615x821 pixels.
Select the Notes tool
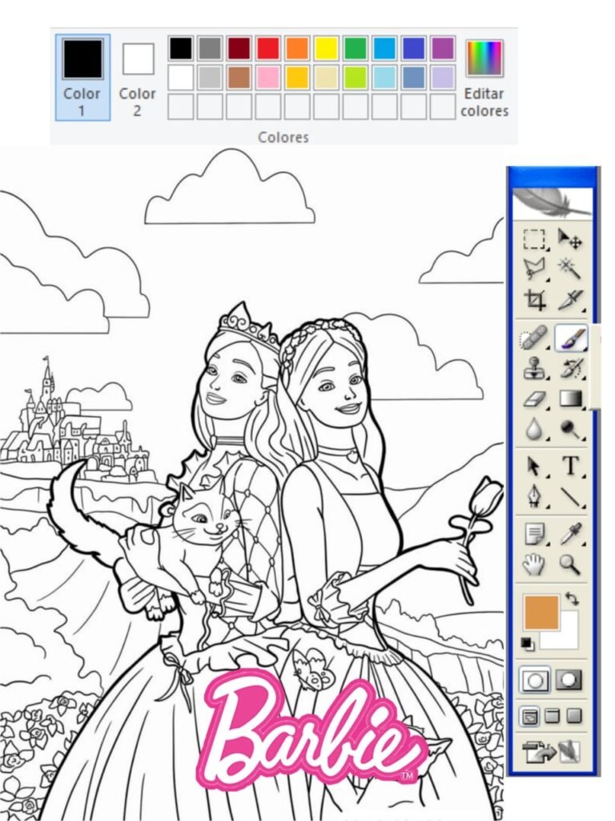(x=535, y=535)
